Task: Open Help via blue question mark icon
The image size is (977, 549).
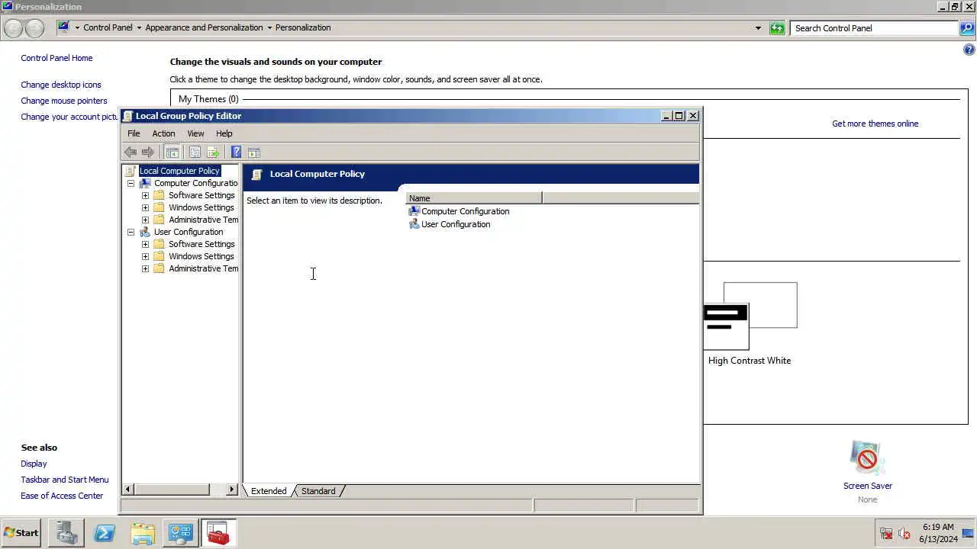Action: click(236, 152)
